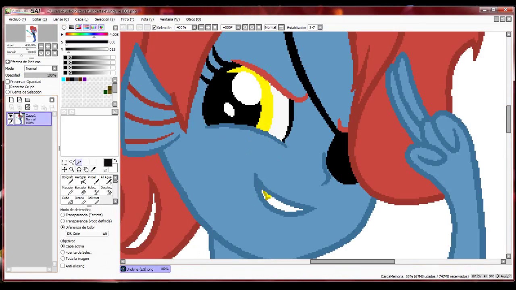Open the Lienzo menu
The height and width of the screenshot is (290, 516).
(x=60, y=19)
